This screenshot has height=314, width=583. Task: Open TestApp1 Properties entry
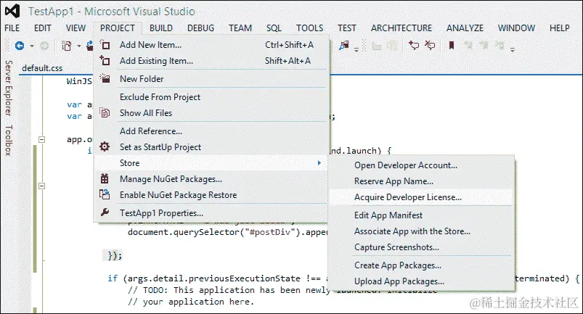(x=211, y=213)
